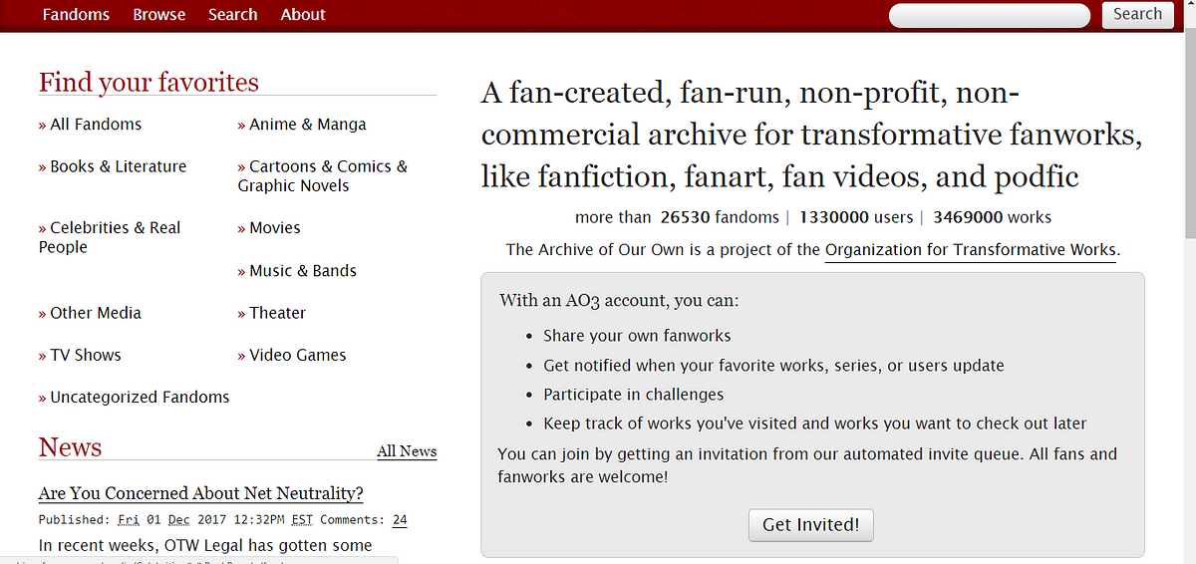Click the Find your favorites heading
This screenshot has width=1196, height=564.
[x=149, y=82]
